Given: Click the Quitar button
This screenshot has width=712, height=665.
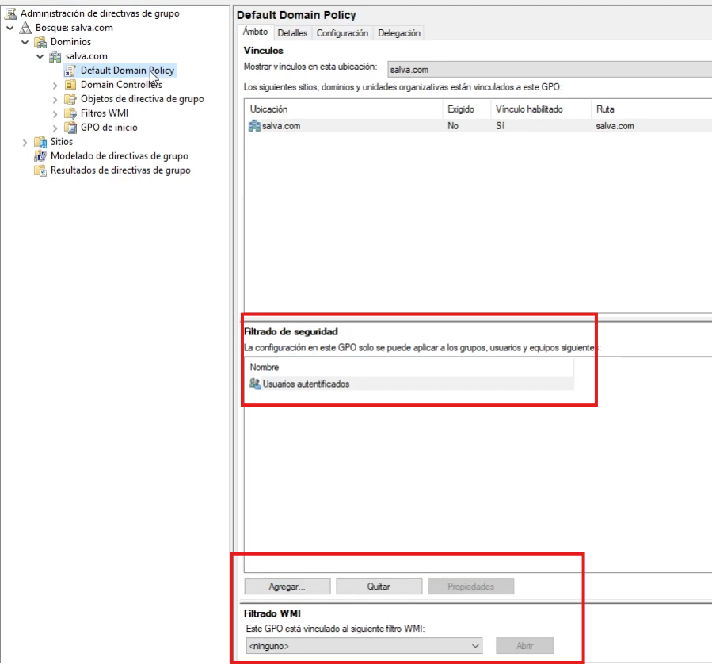Looking at the screenshot, I should 378,587.
